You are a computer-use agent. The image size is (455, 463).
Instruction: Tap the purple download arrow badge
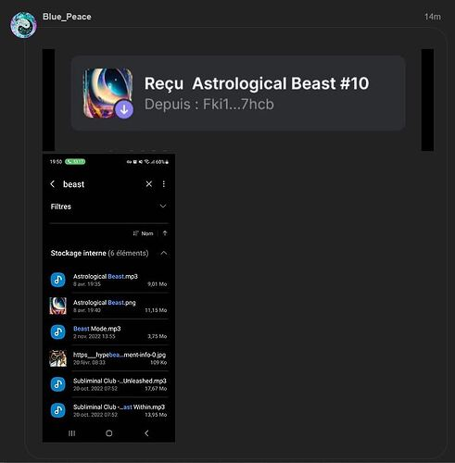point(124,109)
